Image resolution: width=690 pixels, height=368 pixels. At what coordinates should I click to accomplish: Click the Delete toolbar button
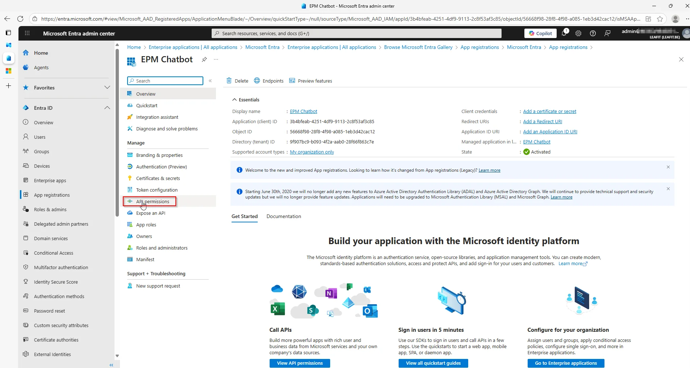[x=237, y=81]
